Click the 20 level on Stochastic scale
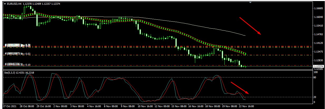 [x=315, y=97]
